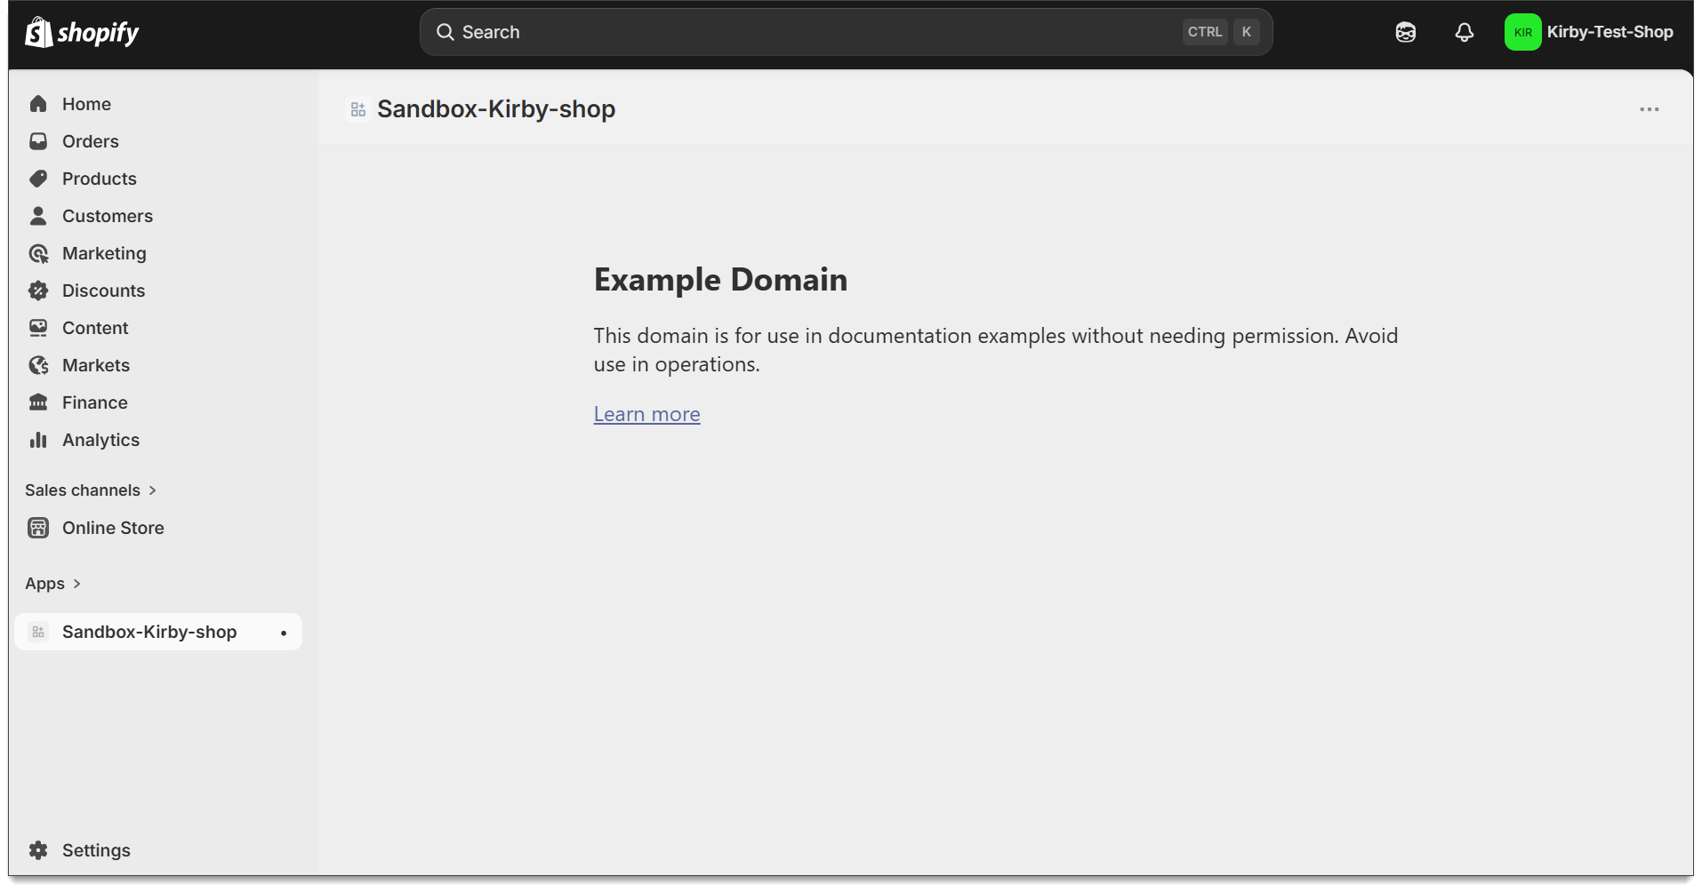Open Products page
This screenshot has height=892, width=1702.
pos(158,179)
